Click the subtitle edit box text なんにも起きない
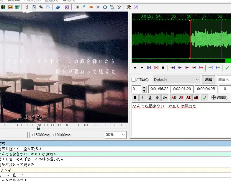 pyautogui.click(x=148, y=106)
